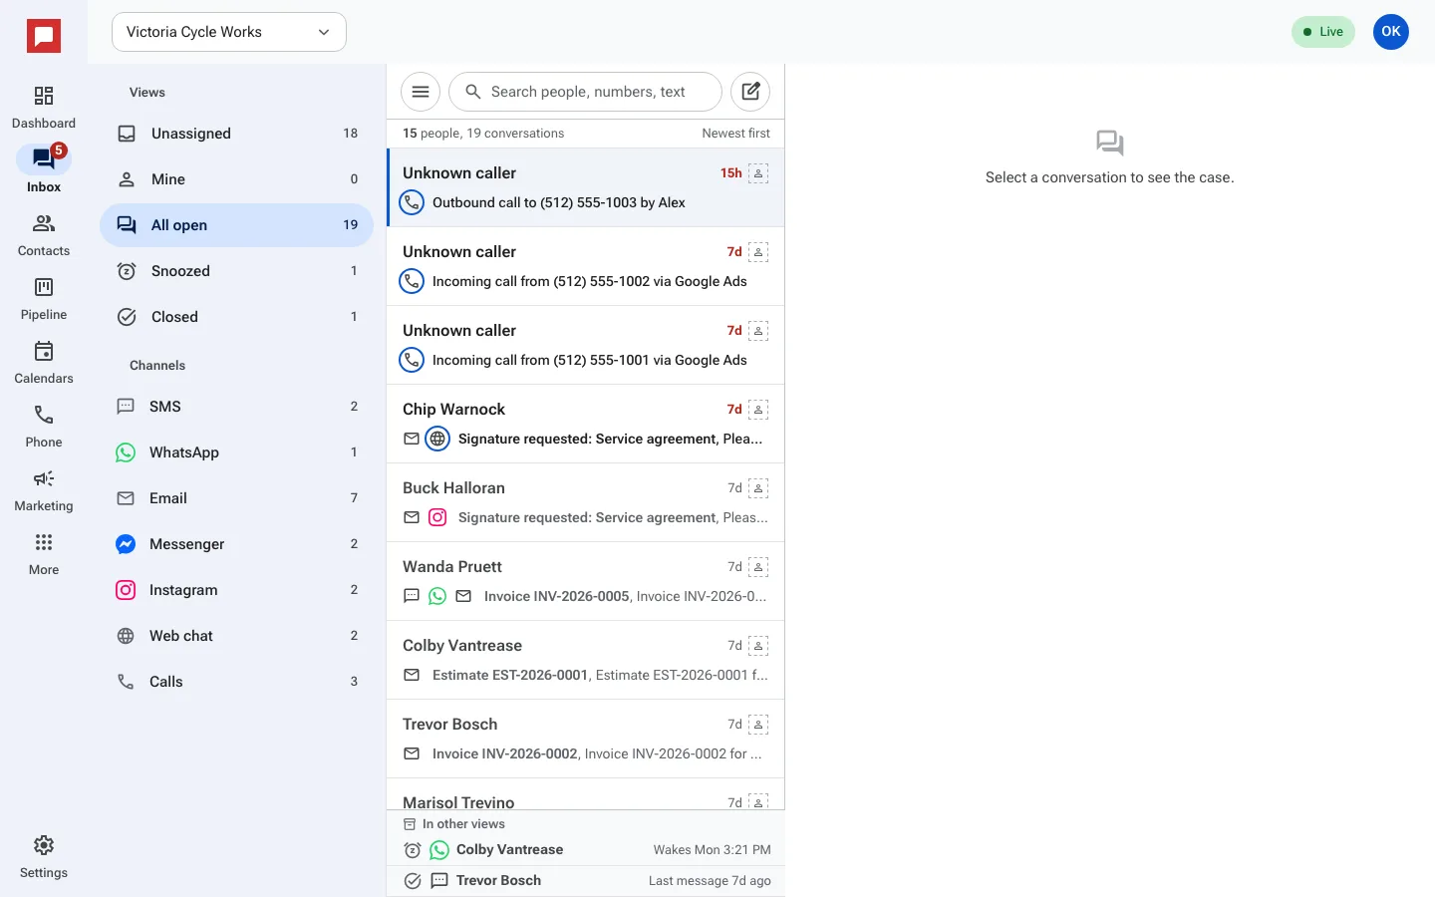This screenshot has height=897, width=1435.
Task: Filter by the Instagram channel
Action: [x=236, y=590]
